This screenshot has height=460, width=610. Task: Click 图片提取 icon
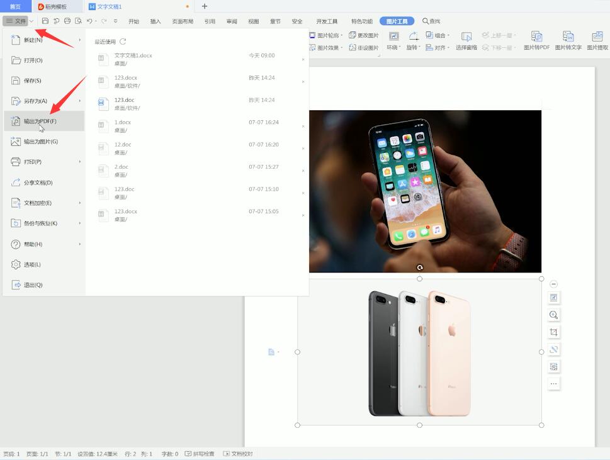point(597,41)
